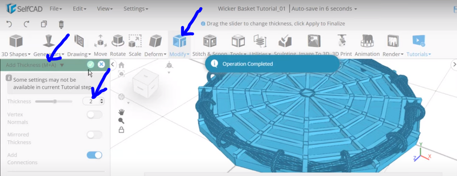Image resolution: width=457 pixels, height=176 pixels.
Task: Collapse the left panel with chevron
Action: click(x=112, y=64)
